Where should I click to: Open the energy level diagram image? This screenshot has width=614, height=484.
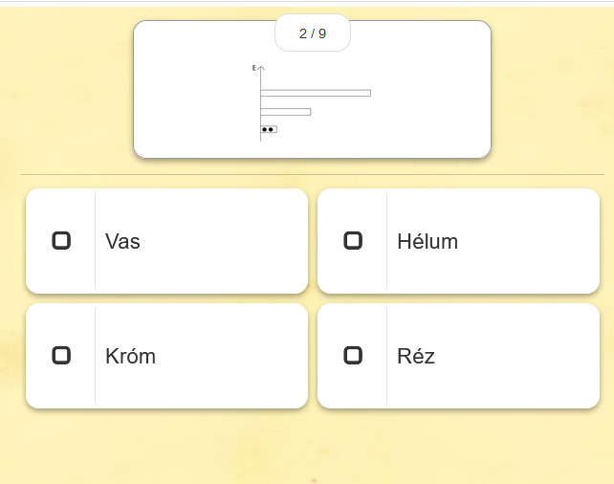click(312, 102)
